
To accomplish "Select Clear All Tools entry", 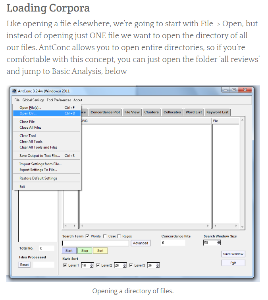I will pyautogui.click(x=47, y=141).
